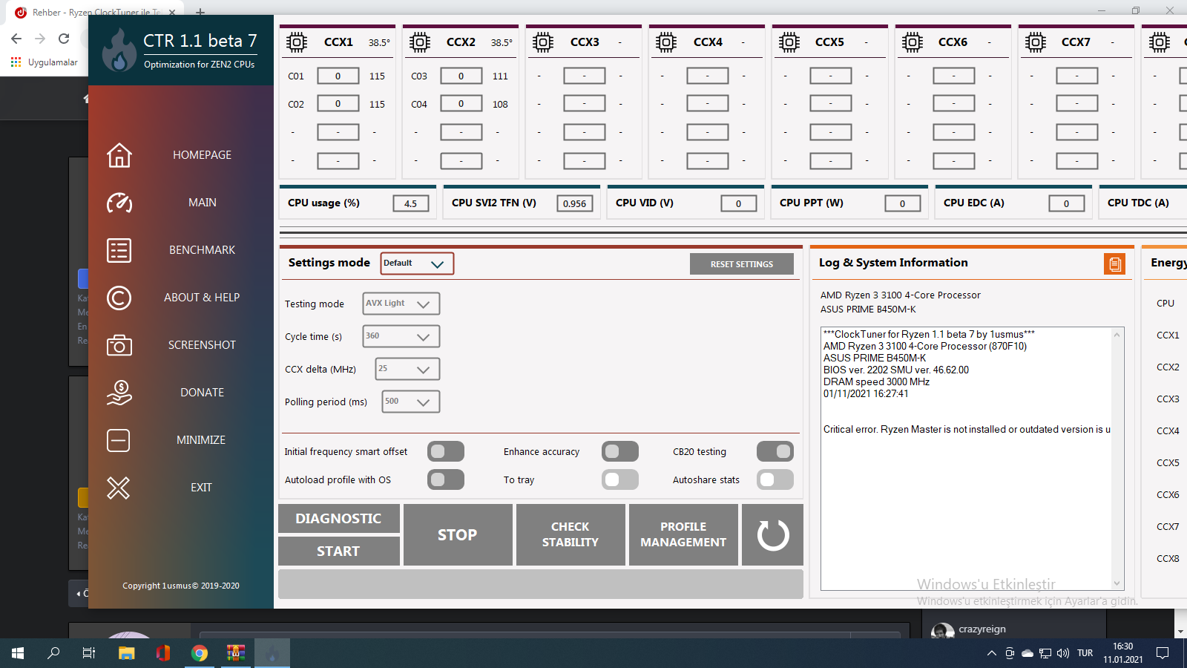Click "BIOS ver. 2202 SMU ver. 46.62.00" line
The image size is (1187, 668).
(896, 370)
